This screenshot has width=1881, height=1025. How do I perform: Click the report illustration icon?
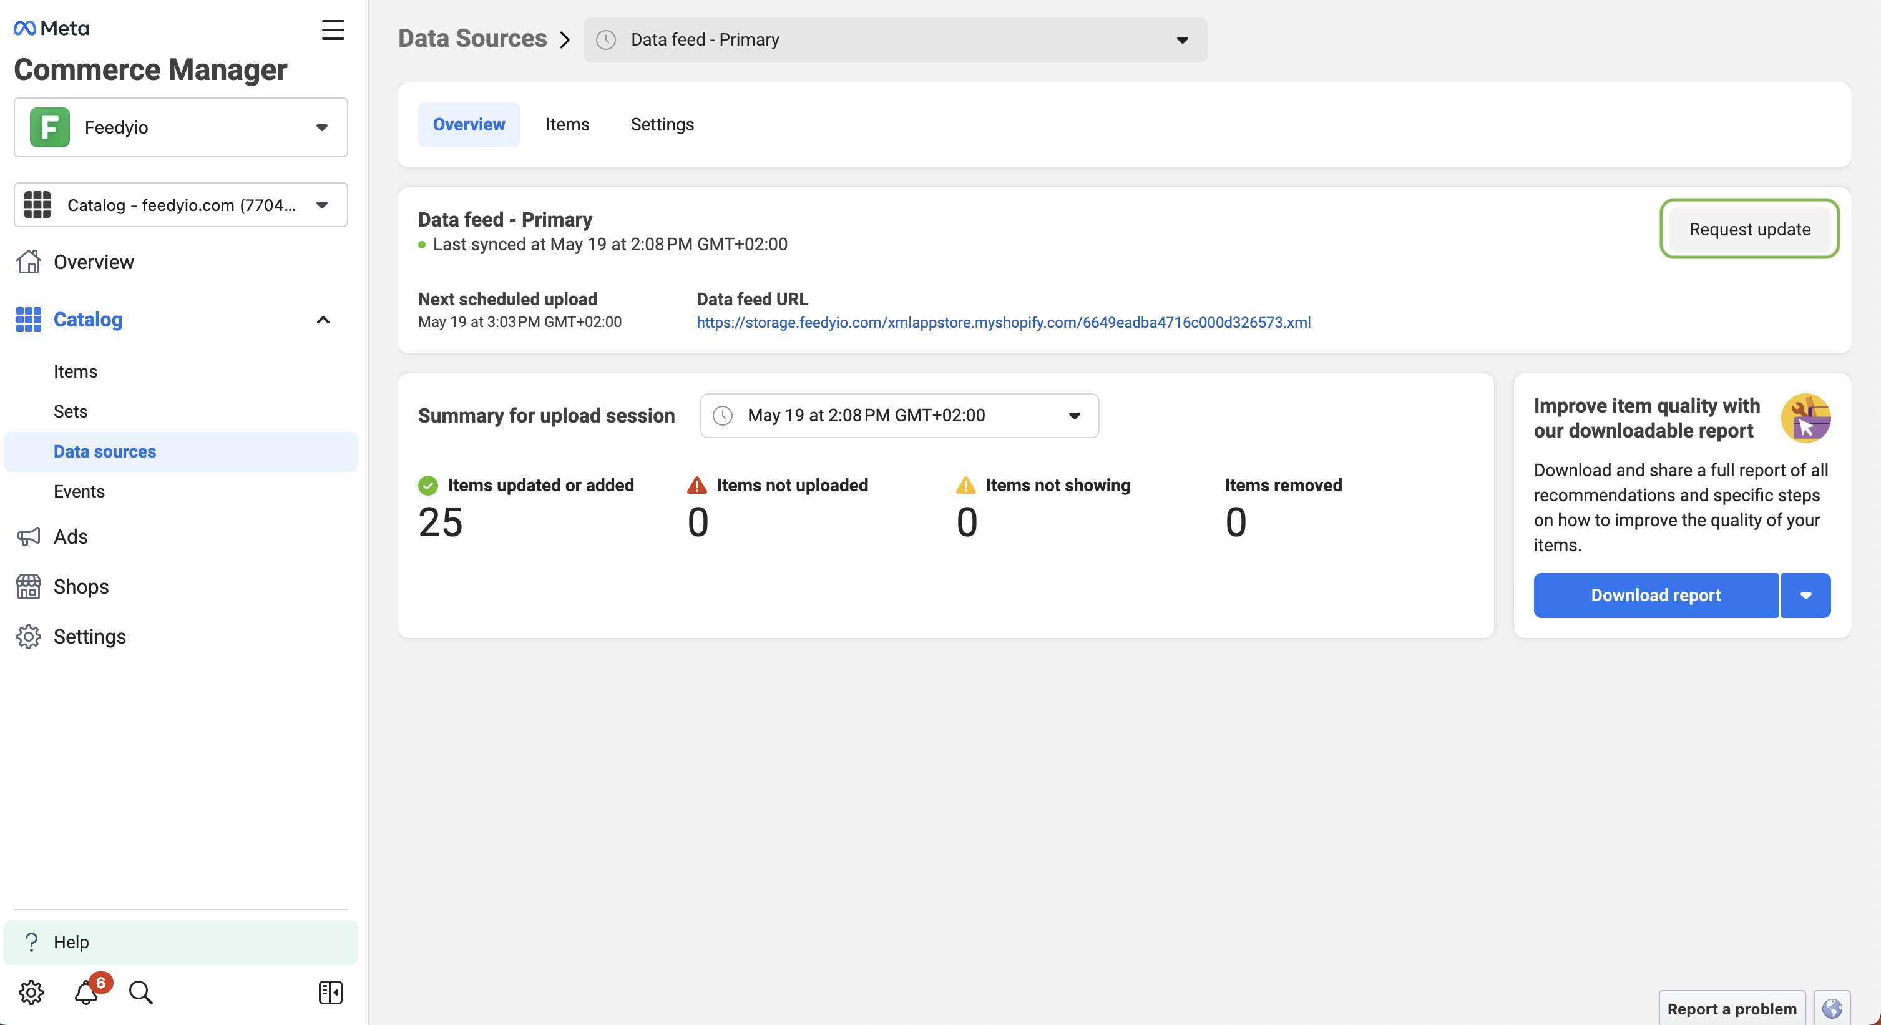point(1805,418)
